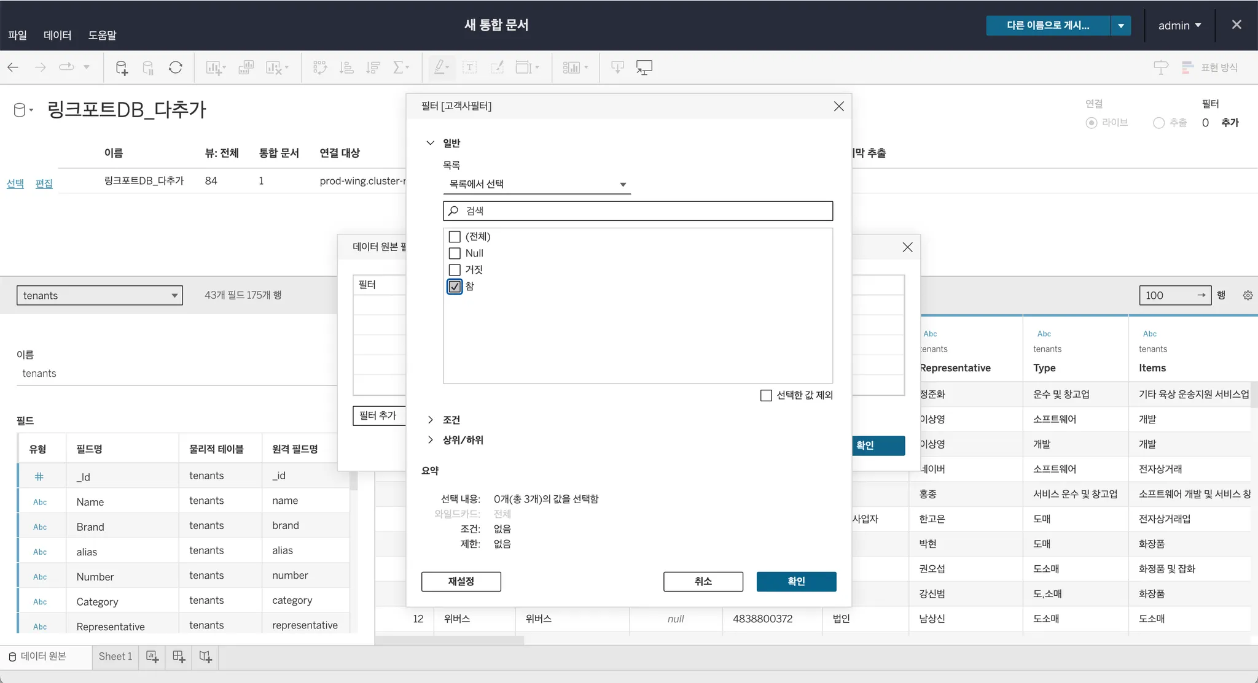Viewport: 1258px width, 683px height.
Task: Click the New Dashboard icon in bottom bar
Action: (x=179, y=657)
